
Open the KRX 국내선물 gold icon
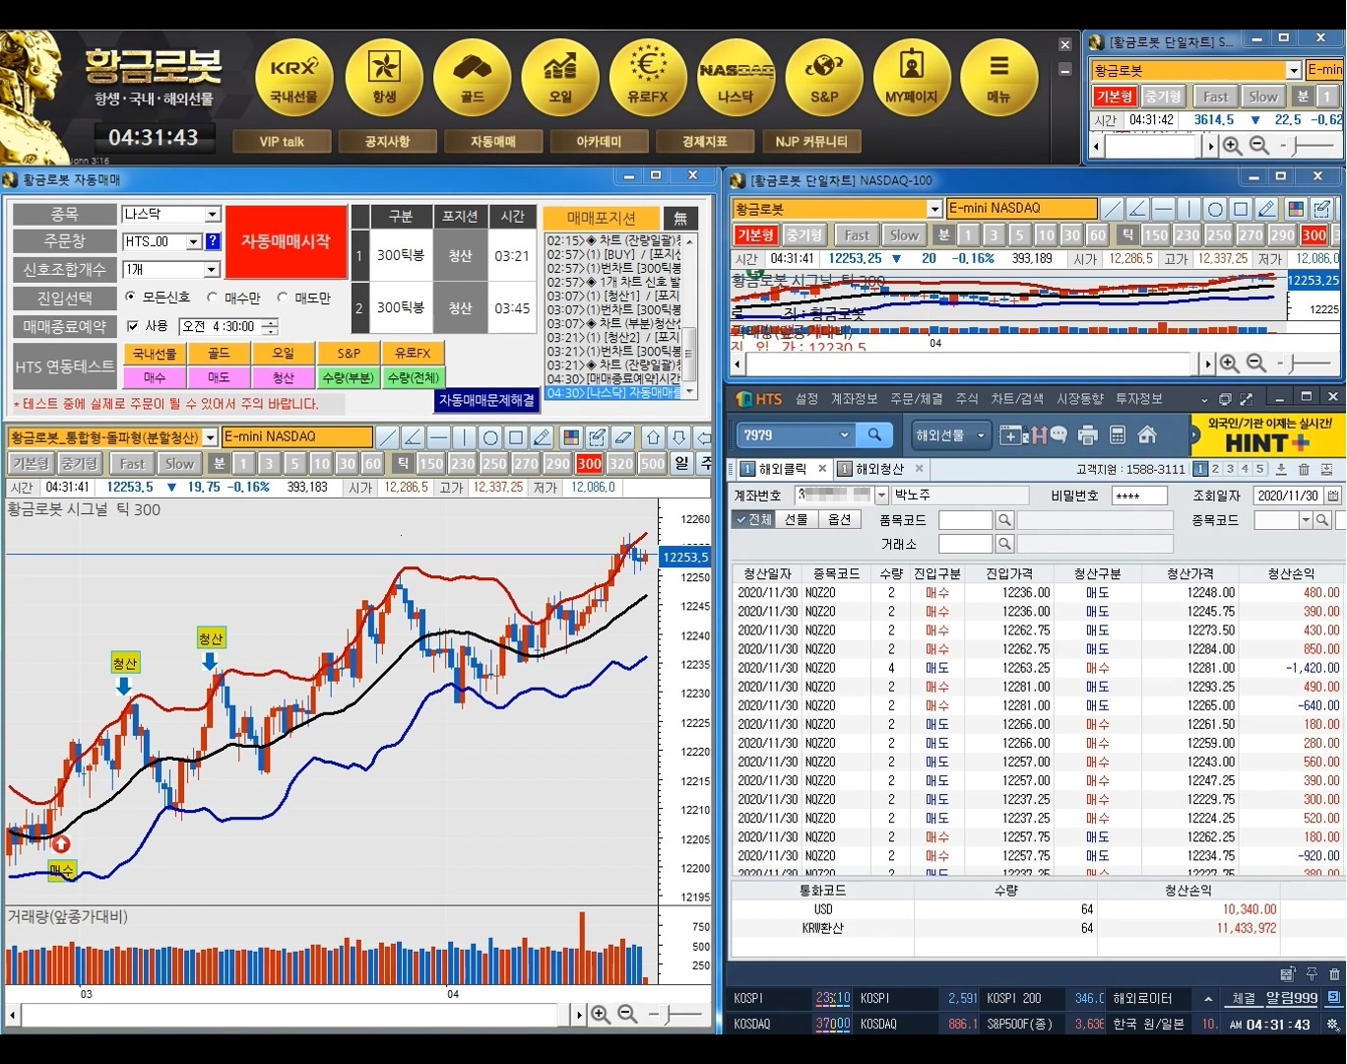[x=294, y=79]
